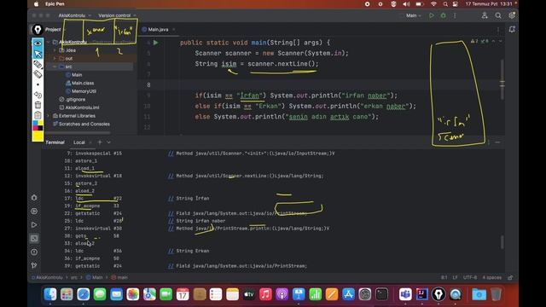This screenshot has width=546, height=307.
Task: Open Services tool window icon
Action: pos(34,211)
